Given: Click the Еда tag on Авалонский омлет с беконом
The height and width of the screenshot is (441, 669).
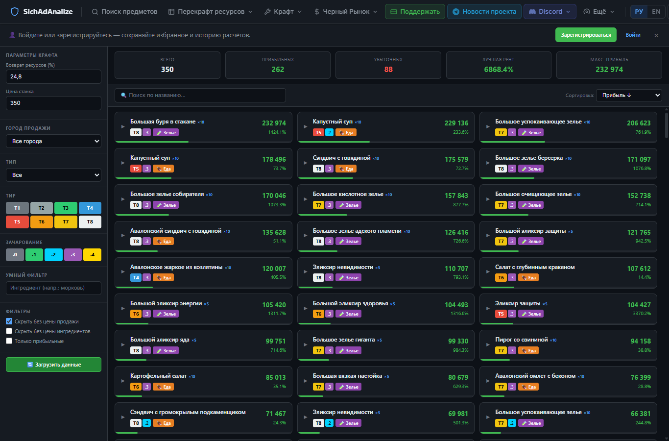Looking at the screenshot, I should (528, 387).
